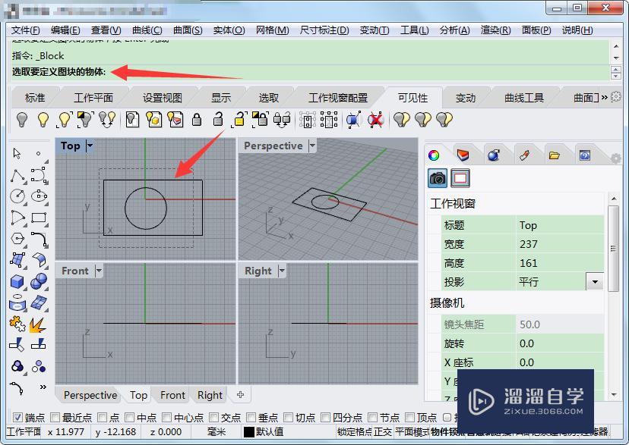Click the Show Objects yellow bulb icon
The image size is (629, 445).
(x=43, y=120)
